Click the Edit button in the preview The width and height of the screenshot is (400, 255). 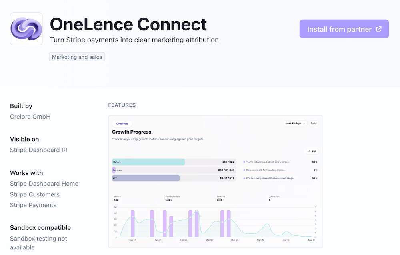312,151
